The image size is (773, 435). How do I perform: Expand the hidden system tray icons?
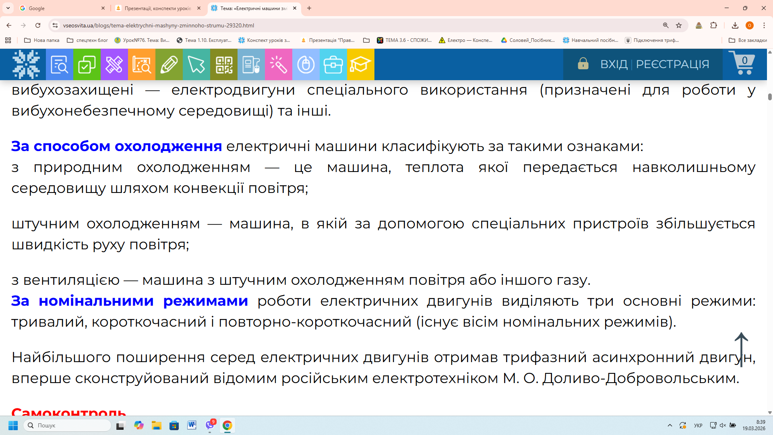point(670,425)
